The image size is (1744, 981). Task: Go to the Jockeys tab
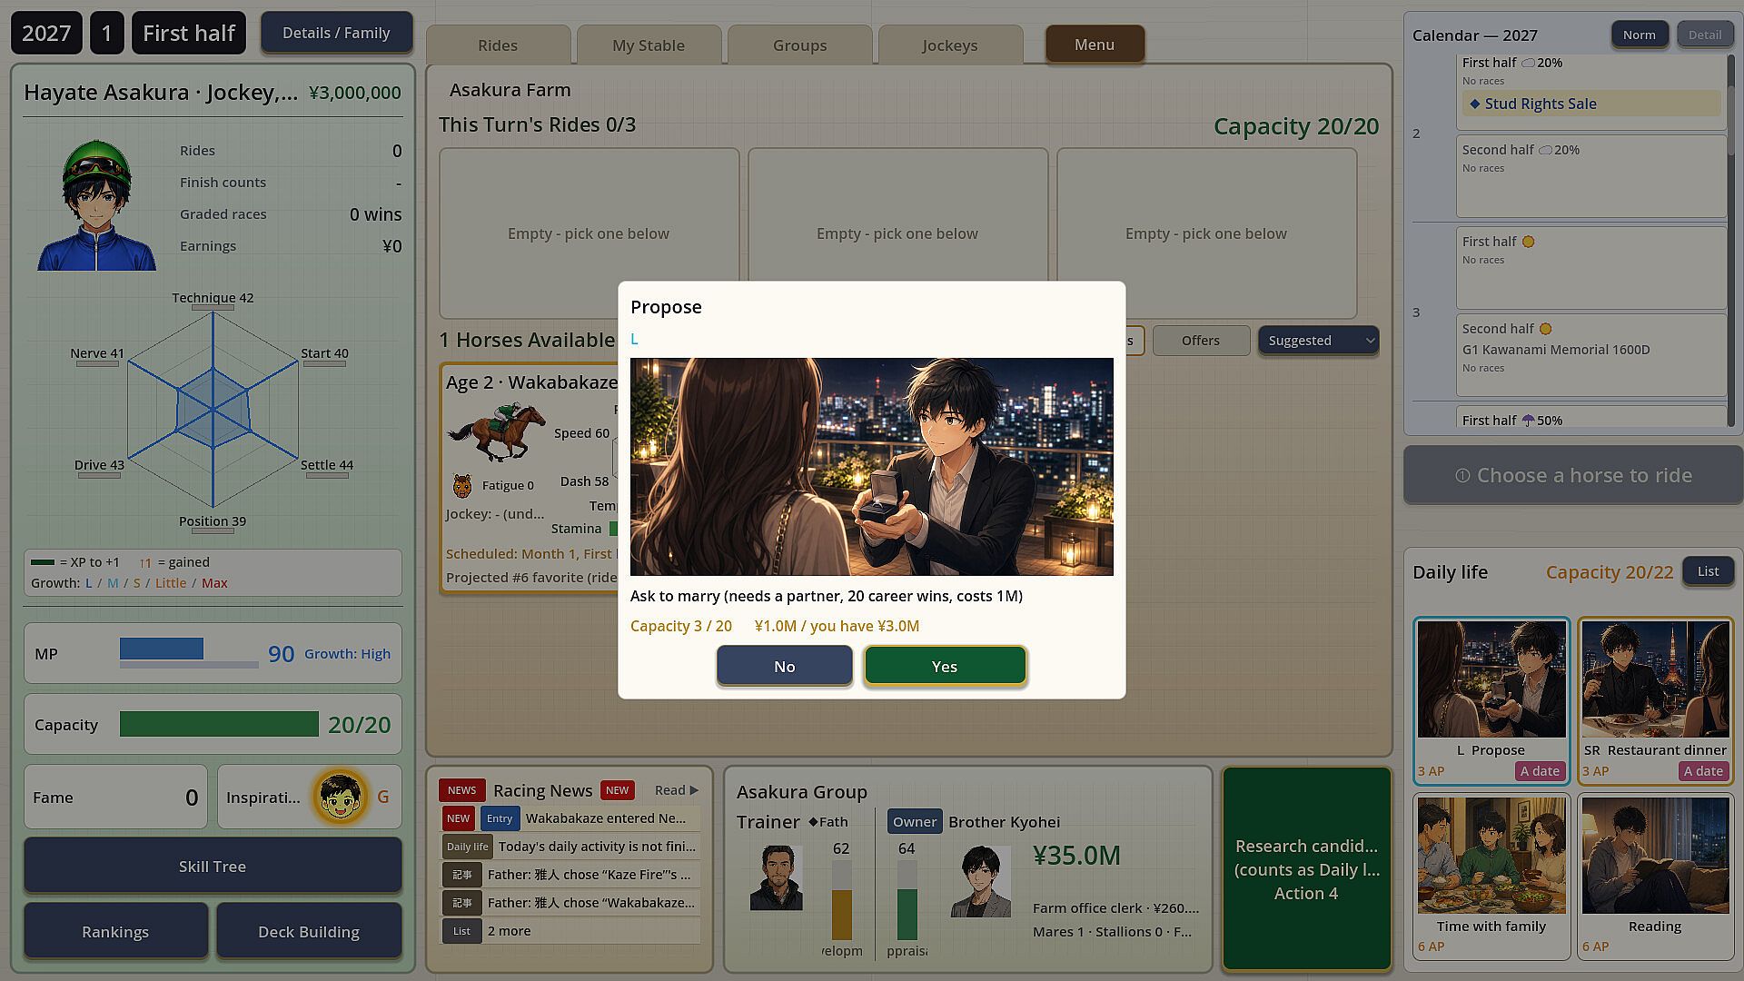(950, 45)
